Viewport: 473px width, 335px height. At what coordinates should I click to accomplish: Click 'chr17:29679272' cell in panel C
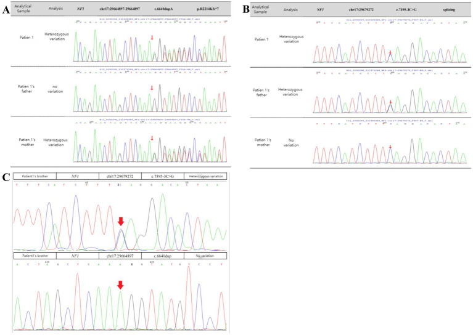[x=120, y=176]
